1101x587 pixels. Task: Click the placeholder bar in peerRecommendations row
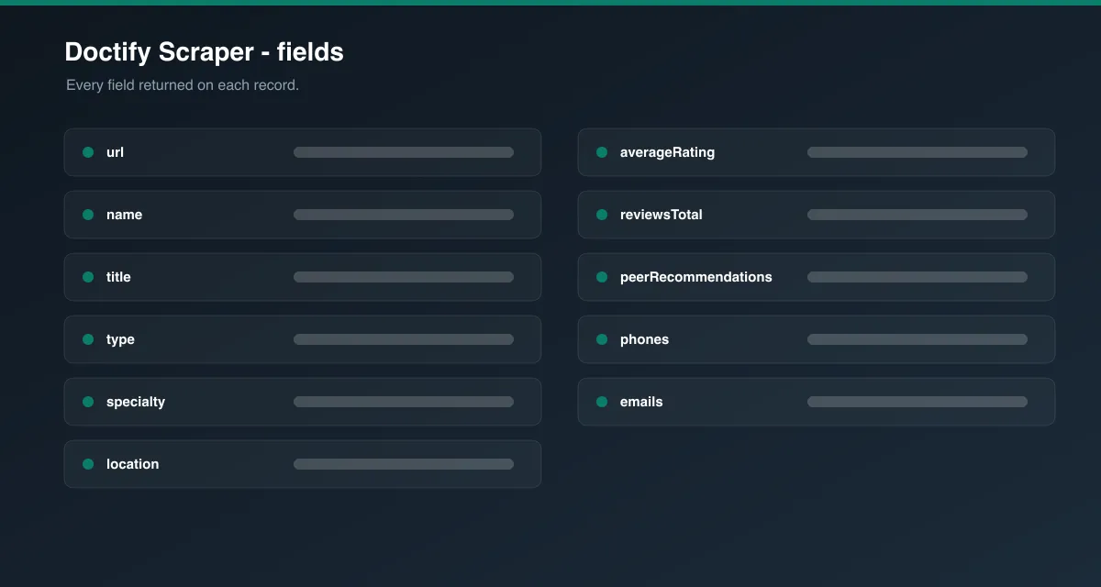(x=917, y=277)
